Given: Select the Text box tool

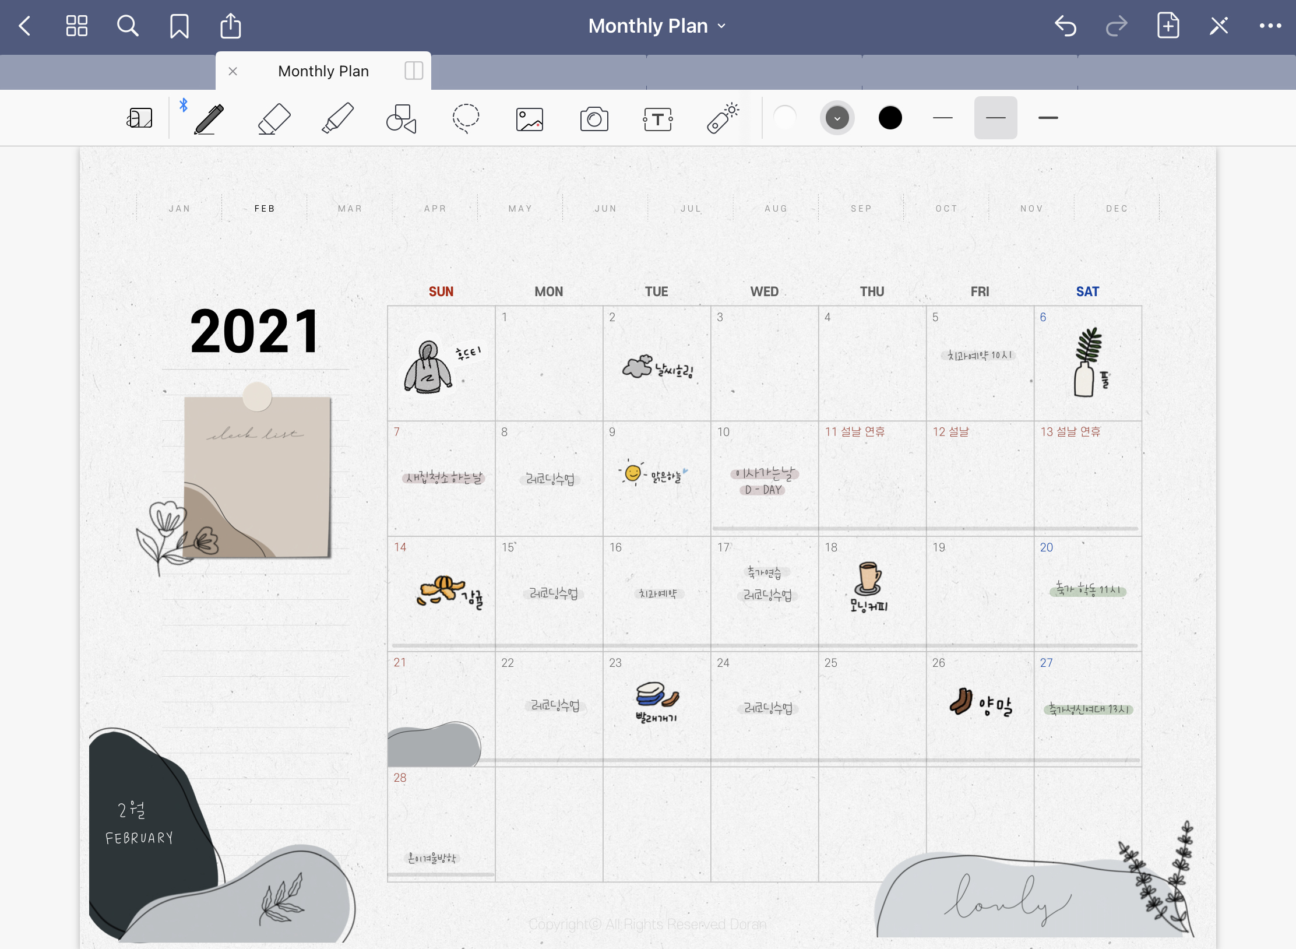Looking at the screenshot, I should [x=658, y=119].
